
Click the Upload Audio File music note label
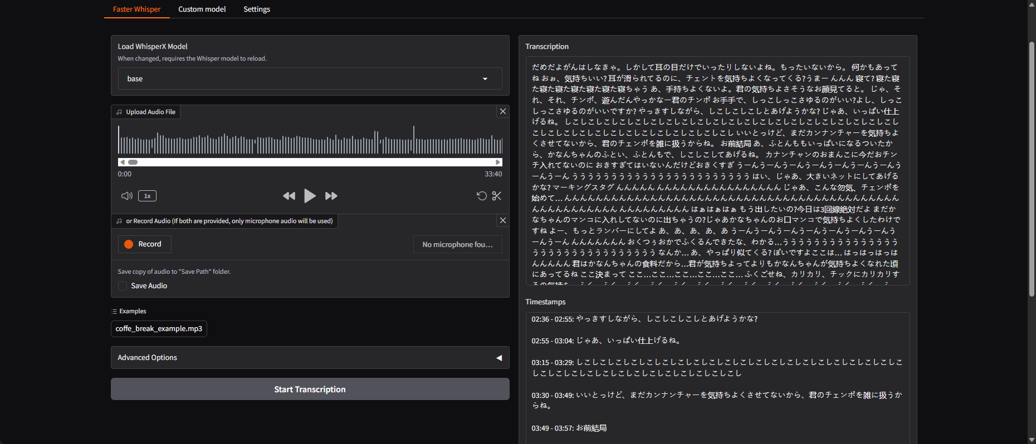coord(145,112)
